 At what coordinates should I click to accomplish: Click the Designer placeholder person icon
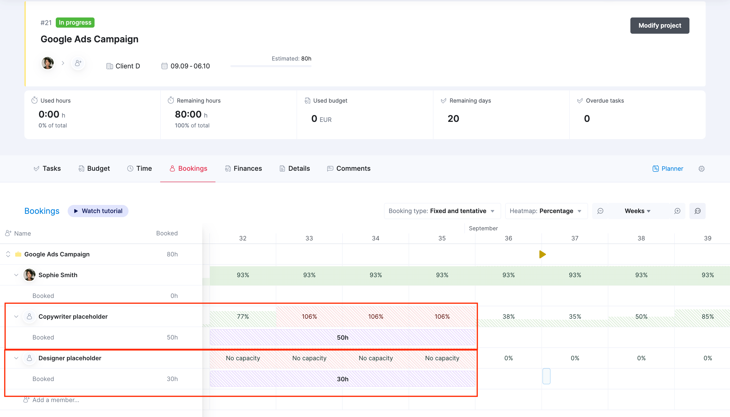(29, 358)
